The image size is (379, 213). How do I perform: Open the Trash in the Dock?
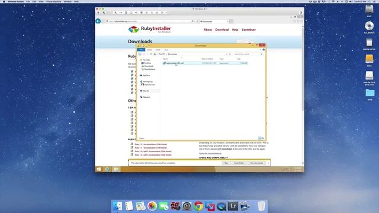pos(261,206)
